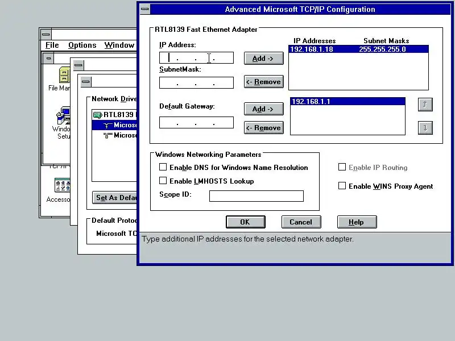The height and width of the screenshot is (341, 455).
Task: Open the Options menu in Program Manager
Action: coord(82,45)
